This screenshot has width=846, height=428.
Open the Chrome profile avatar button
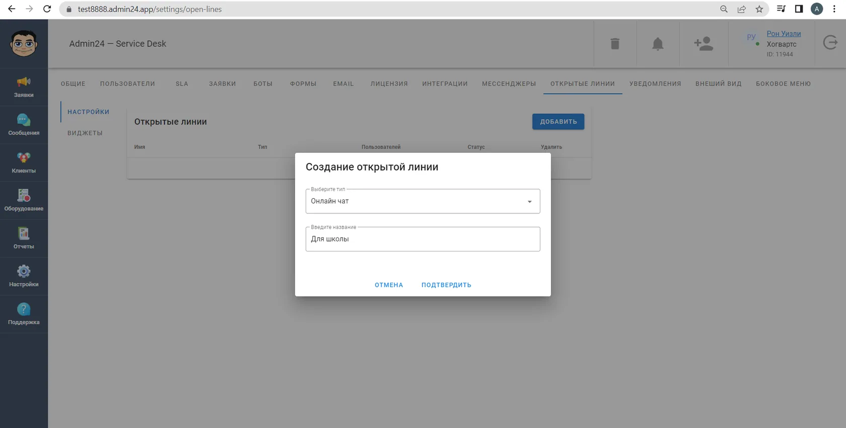[817, 9]
